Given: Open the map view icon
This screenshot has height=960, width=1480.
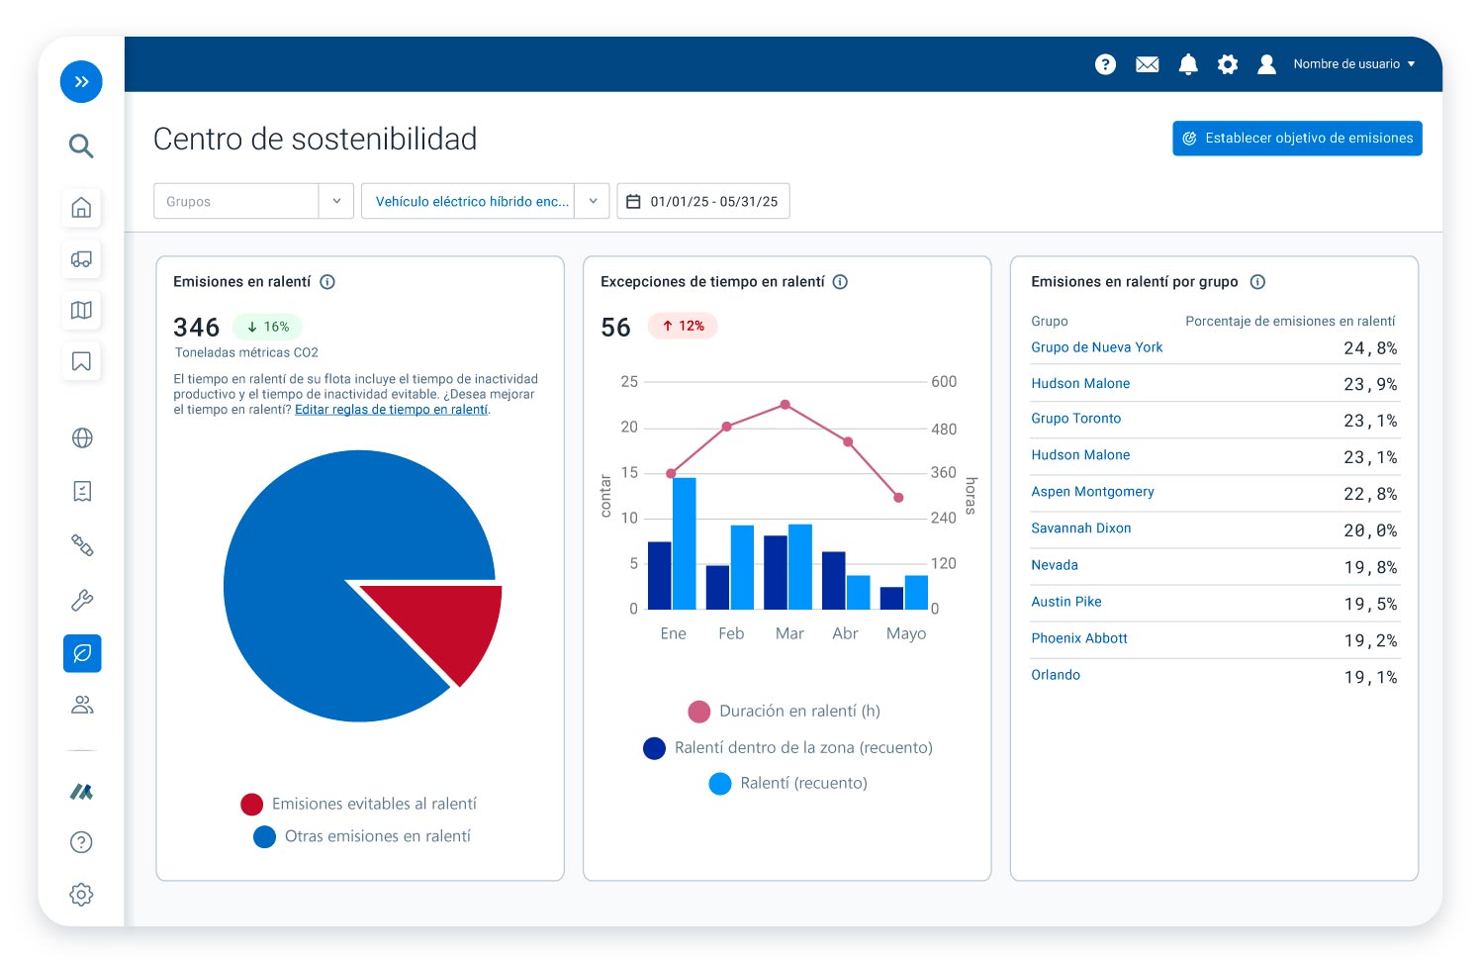Looking at the screenshot, I should pyautogui.click(x=81, y=311).
